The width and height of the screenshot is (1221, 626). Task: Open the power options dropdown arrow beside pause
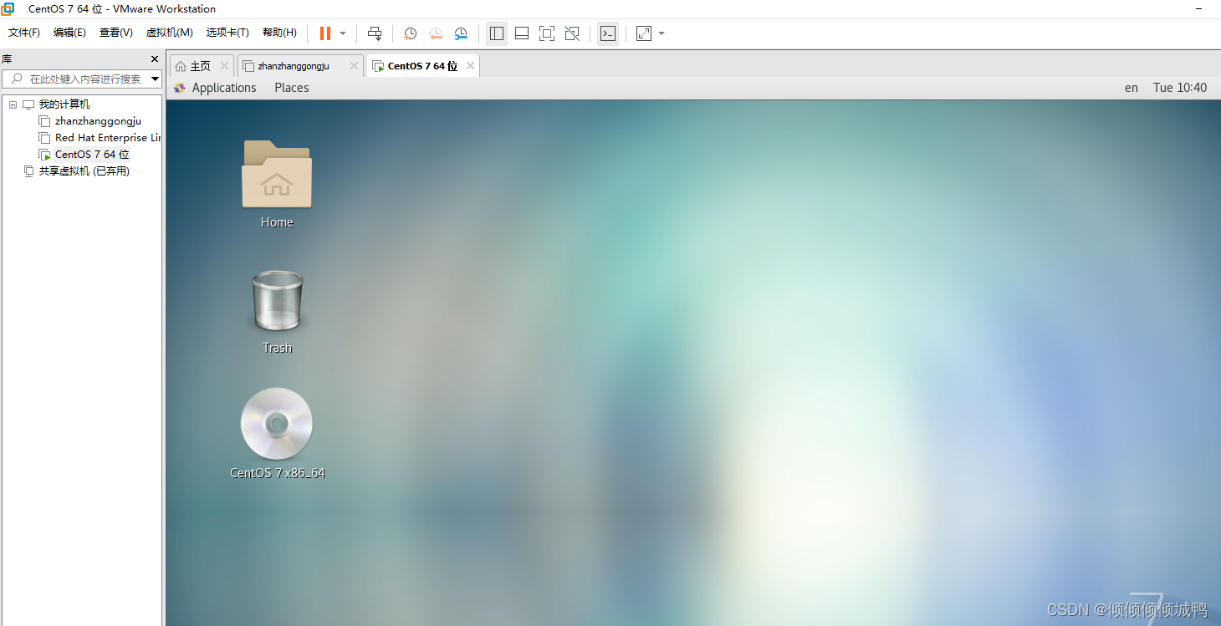[x=343, y=33]
